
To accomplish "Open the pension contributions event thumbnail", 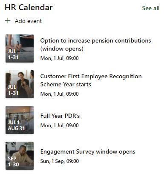I will [20, 48].
